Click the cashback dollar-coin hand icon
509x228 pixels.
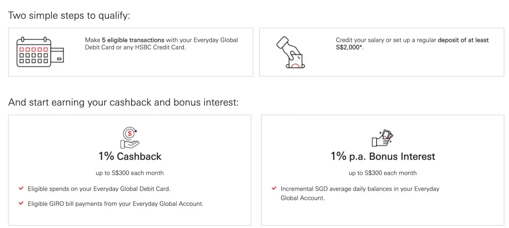click(x=130, y=138)
